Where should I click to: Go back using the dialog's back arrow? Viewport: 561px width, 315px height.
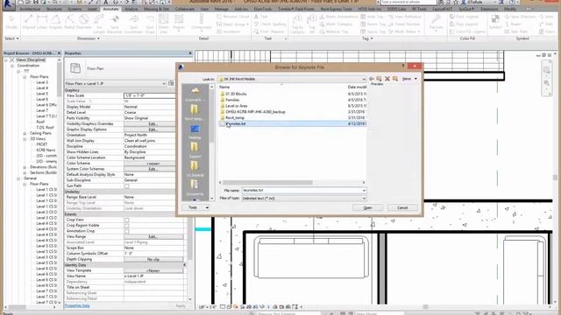coord(372,79)
